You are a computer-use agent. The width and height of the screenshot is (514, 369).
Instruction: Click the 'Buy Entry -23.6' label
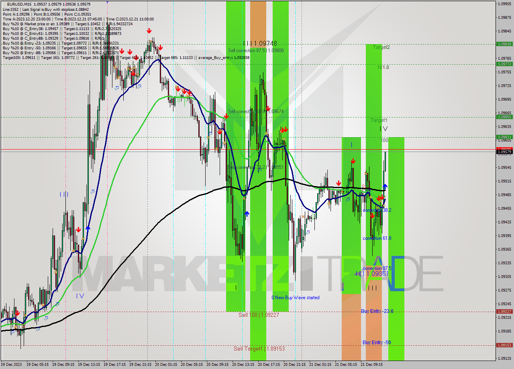coord(377,311)
